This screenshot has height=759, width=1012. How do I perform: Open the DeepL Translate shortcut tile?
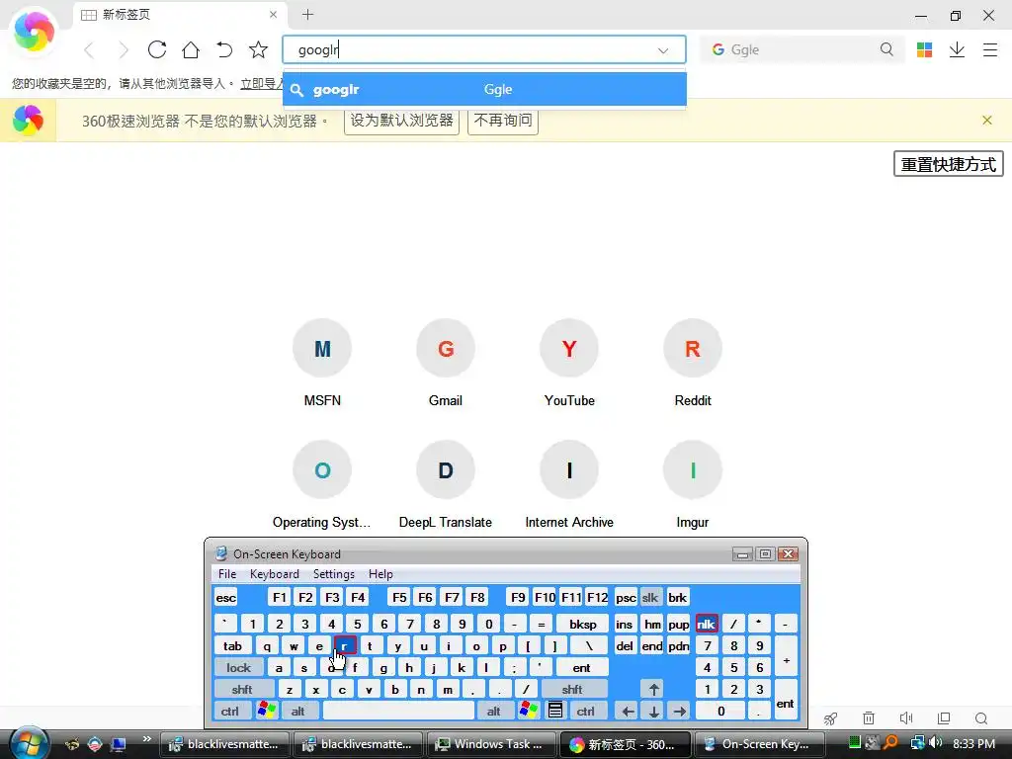click(x=446, y=484)
